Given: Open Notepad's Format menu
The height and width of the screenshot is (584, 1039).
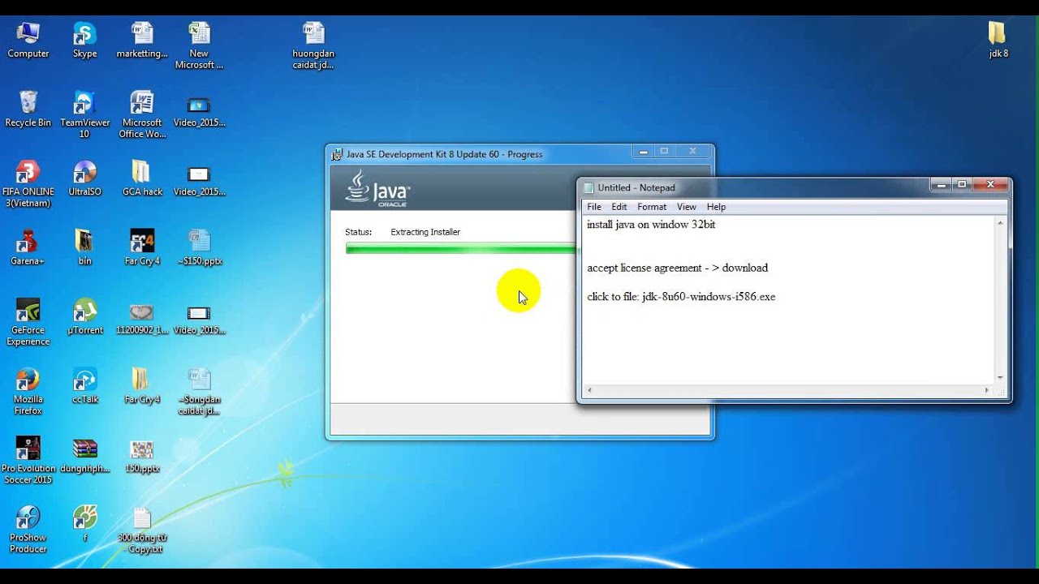Looking at the screenshot, I should 652,207.
